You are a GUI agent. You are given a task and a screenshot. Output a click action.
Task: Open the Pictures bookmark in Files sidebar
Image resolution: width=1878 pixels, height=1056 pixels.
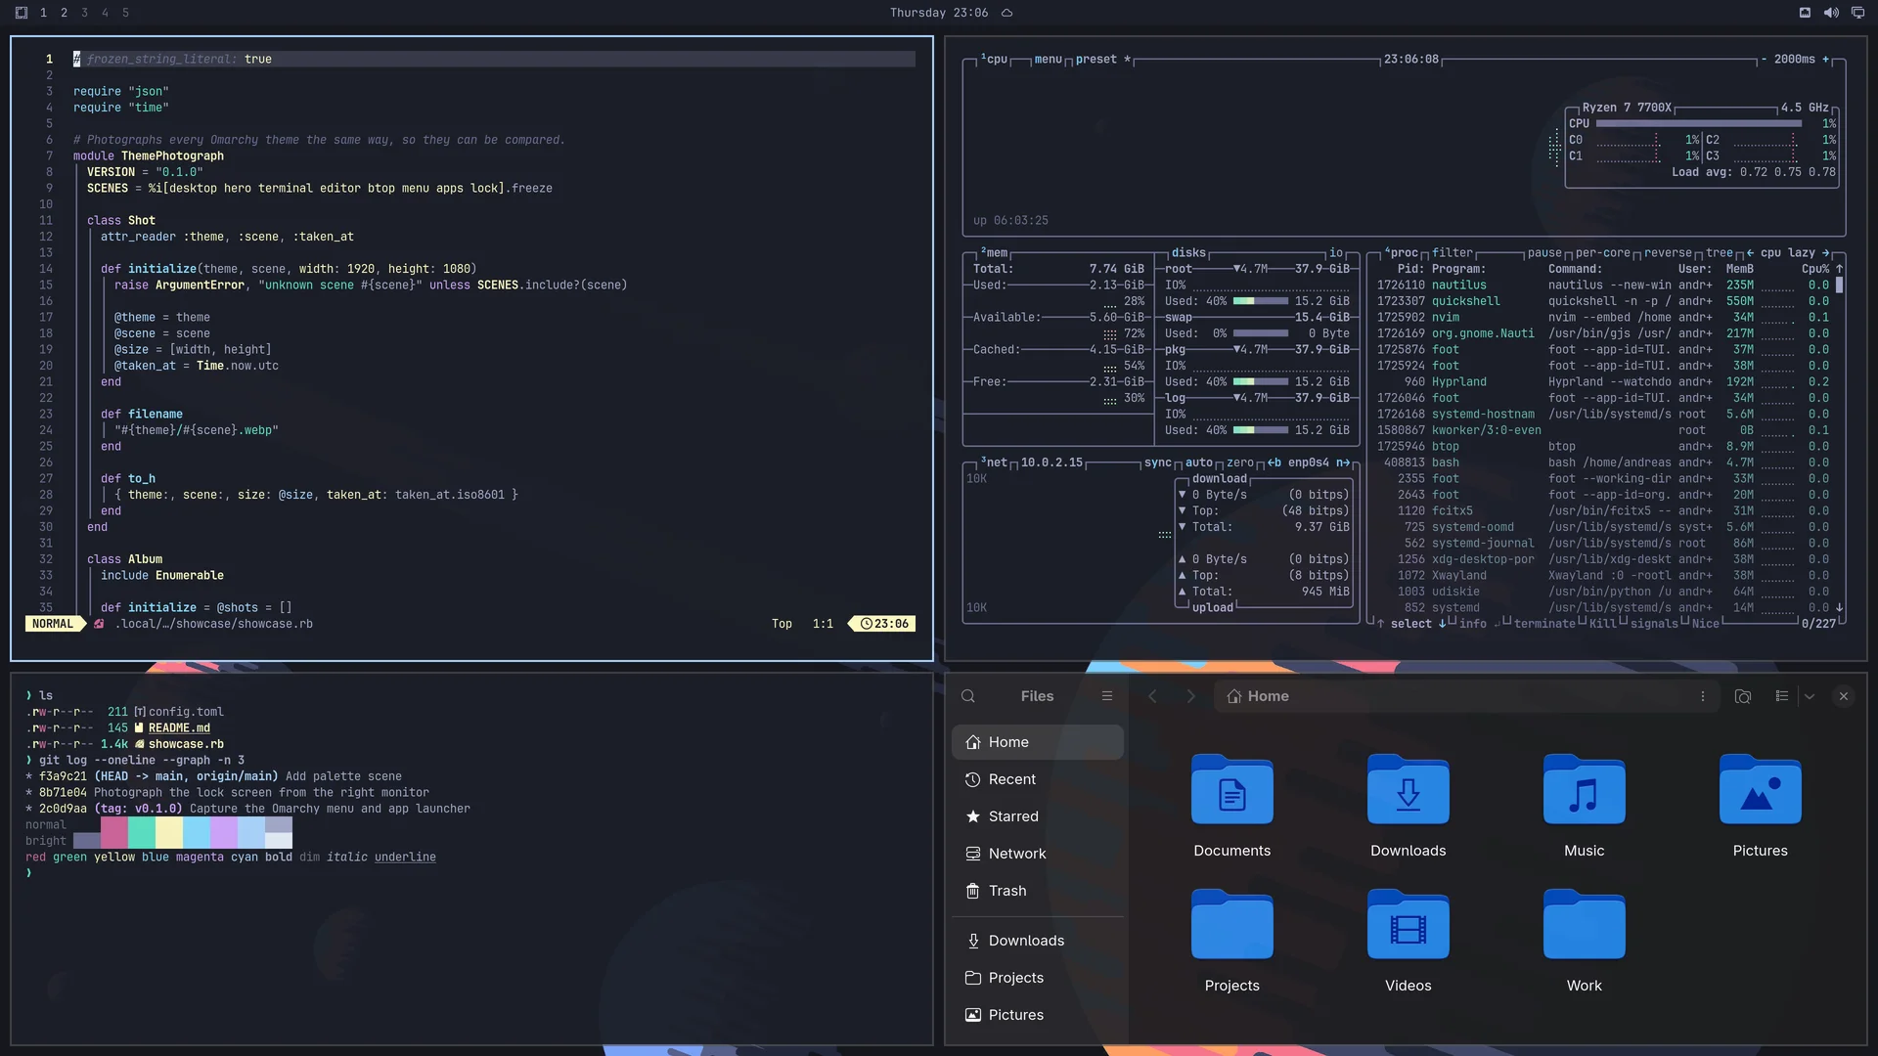pyautogui.click(x=1037, y=1015)
